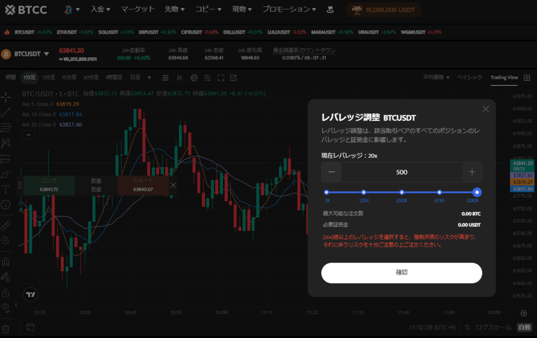
Task: Click the leverage value input field
Action: click(x=402, y=172)
